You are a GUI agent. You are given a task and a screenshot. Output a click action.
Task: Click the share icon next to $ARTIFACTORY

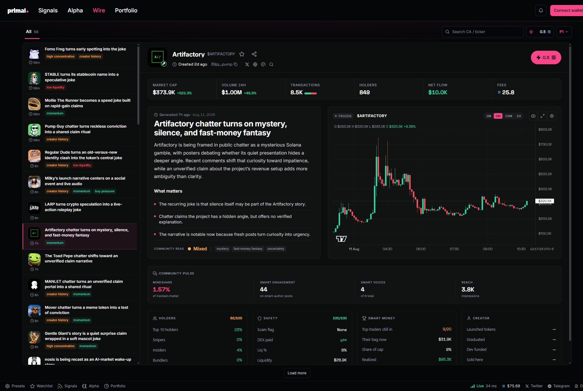pos(254,54)
